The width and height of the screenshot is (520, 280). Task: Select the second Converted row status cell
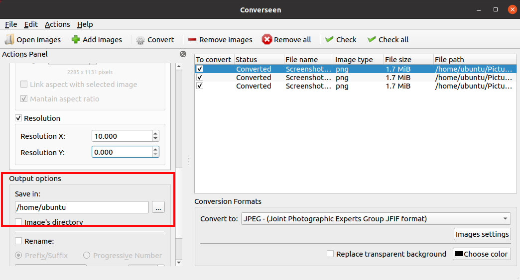click(x=254, y=78)
